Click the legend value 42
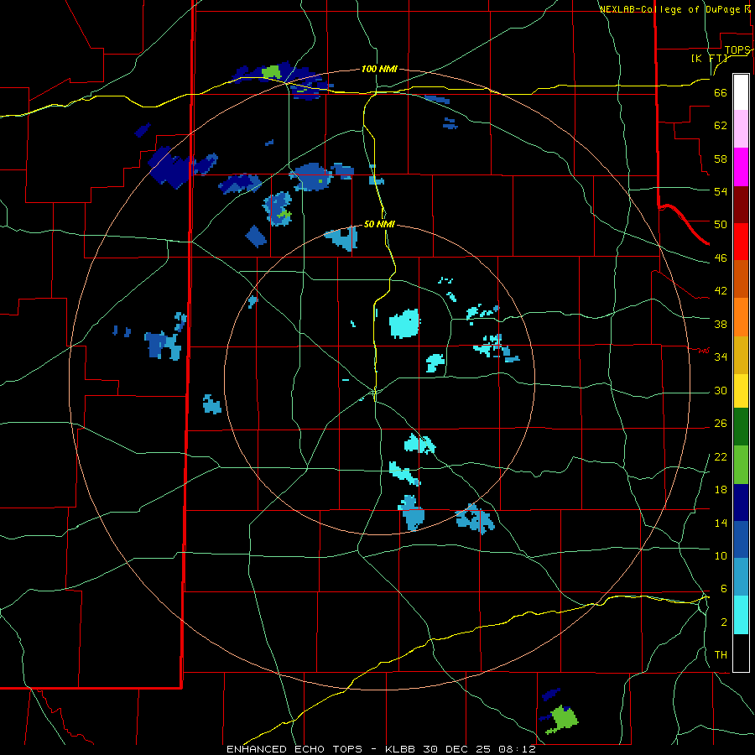 pos(721,291)
